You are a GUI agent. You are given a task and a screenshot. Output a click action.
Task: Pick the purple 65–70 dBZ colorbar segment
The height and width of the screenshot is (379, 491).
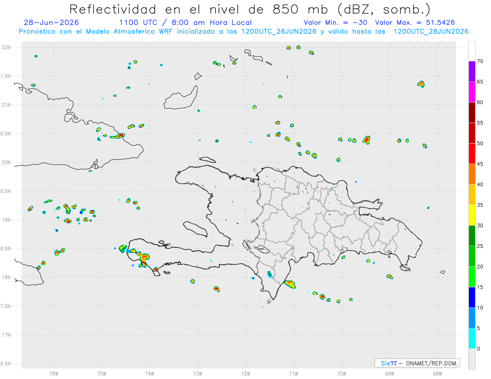tap(472, 72)
